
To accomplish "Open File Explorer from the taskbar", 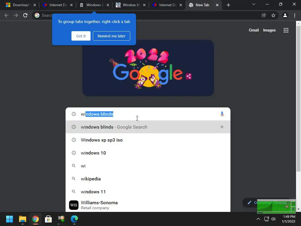I will point(22,219).
